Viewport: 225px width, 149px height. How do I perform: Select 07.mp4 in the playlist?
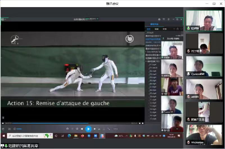[153, 87]
